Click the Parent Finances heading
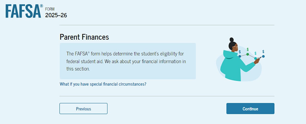The image size is (306, 124). (84, 37)
